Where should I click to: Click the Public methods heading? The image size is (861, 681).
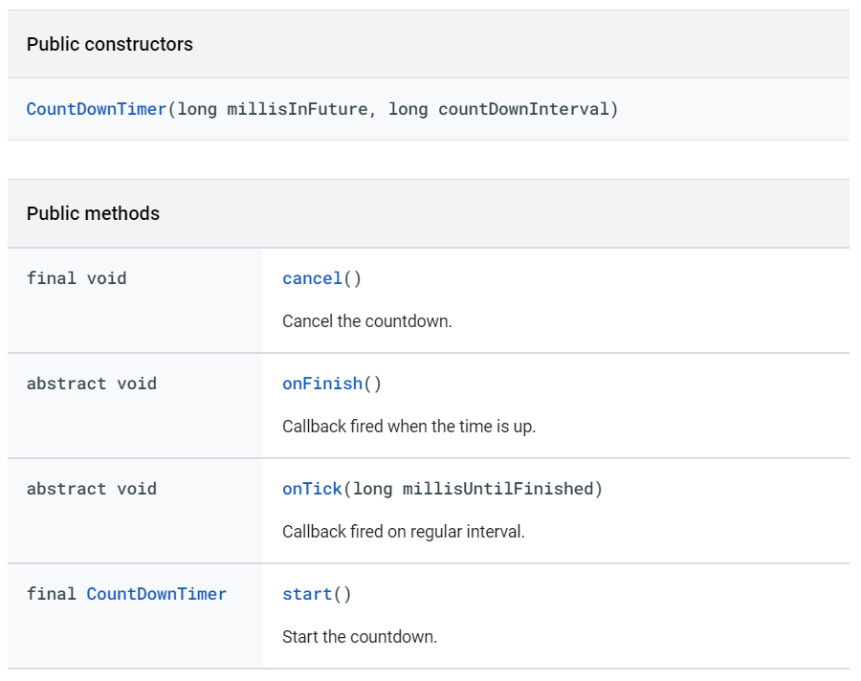coord(94,213)
